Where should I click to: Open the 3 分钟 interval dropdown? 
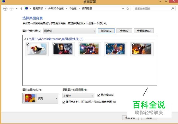78,96
